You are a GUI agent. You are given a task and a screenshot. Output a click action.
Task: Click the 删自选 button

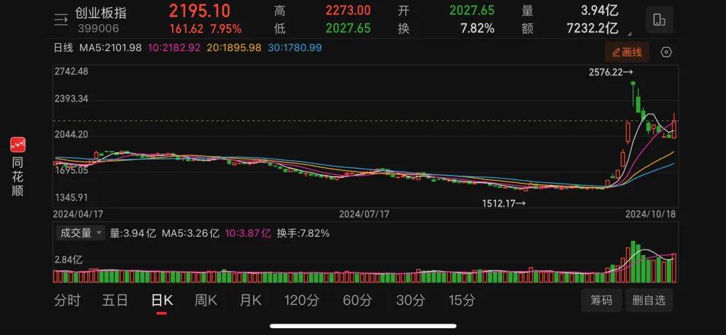click(x=649, y=300)
